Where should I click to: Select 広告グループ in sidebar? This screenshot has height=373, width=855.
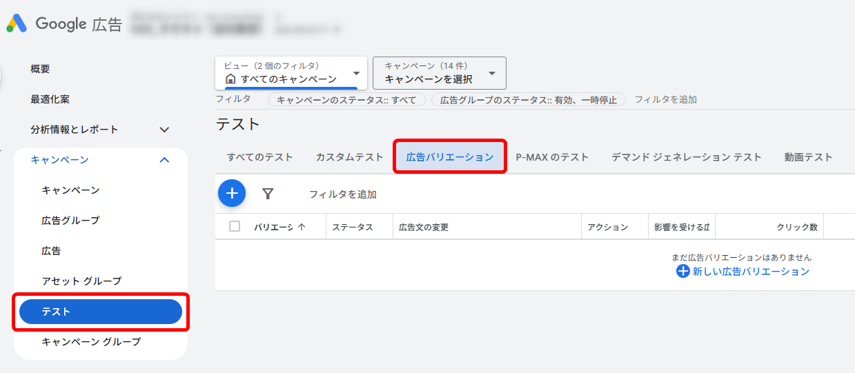[70, 221]
